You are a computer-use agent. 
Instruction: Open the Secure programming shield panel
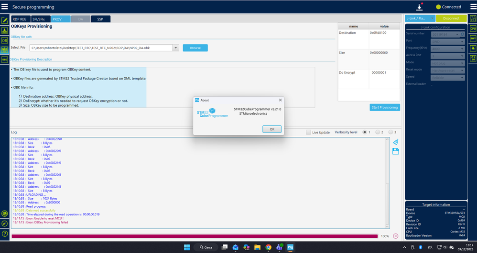[5, 50]
